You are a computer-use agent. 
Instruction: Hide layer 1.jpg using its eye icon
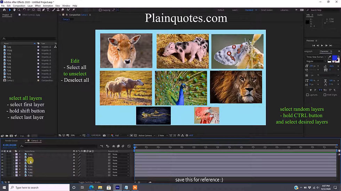point(2,154)
